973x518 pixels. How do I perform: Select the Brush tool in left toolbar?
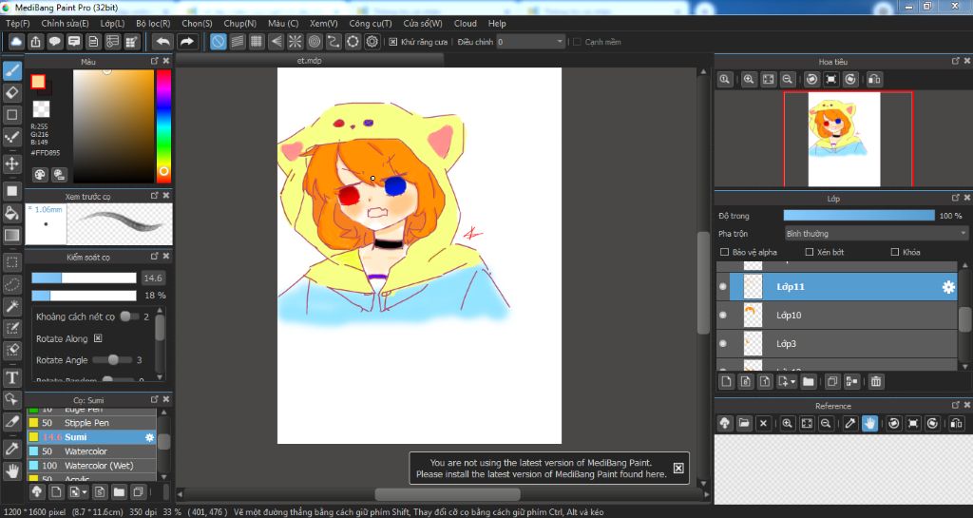tap(11, 70)
